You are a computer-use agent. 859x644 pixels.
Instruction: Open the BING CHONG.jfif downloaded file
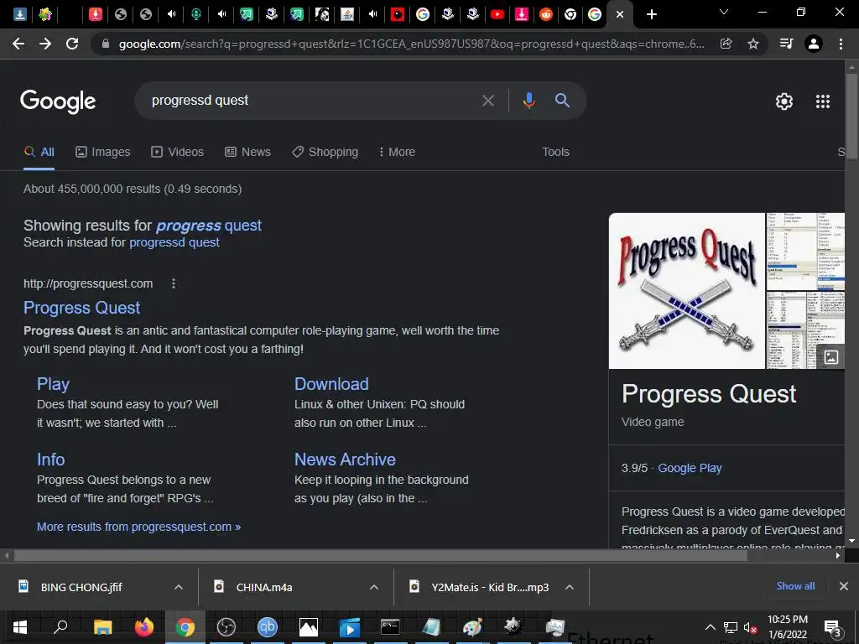pos(82,587)
